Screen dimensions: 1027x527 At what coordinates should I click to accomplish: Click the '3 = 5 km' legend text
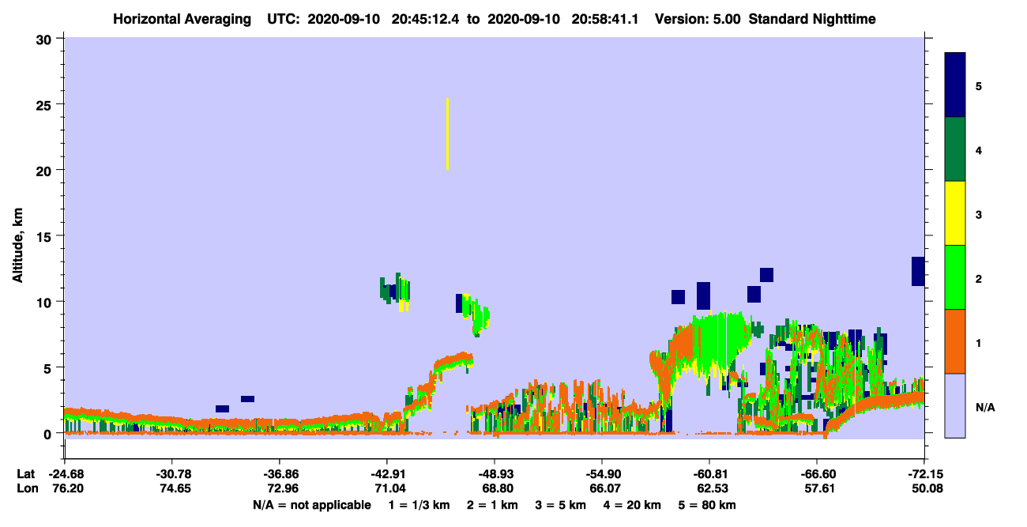pos(562,505)
